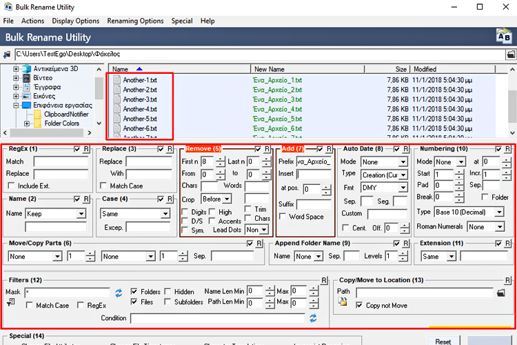The height and width of the screenshot is (345, 517).
Task: Reset Copy/Move to Location (13) with R
Action: click(508, 280)
